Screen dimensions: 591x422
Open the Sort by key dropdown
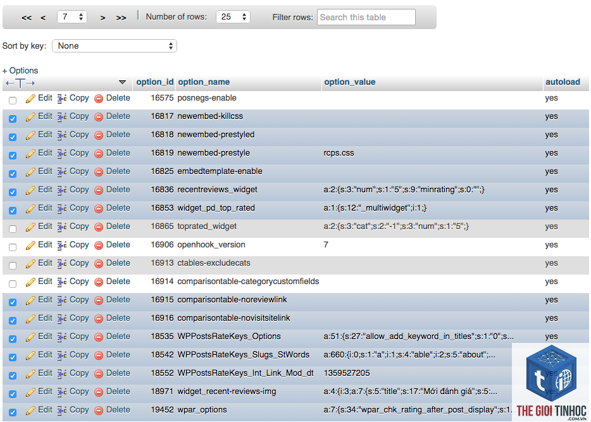pyautogui.click(x=114, y=46)
